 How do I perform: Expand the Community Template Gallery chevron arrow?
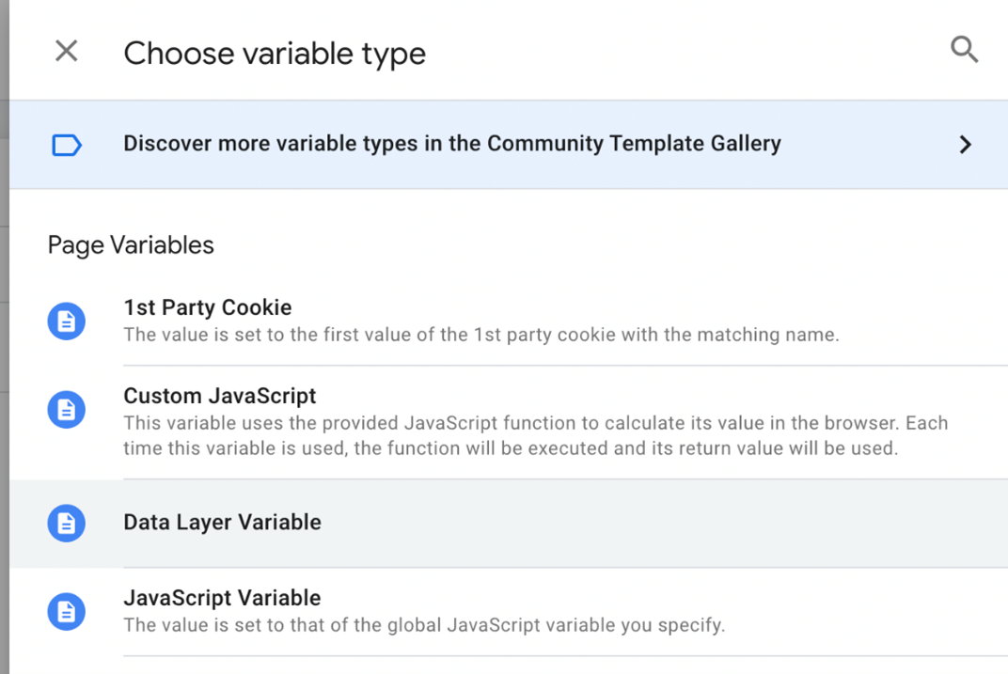(x=965, y=145)
